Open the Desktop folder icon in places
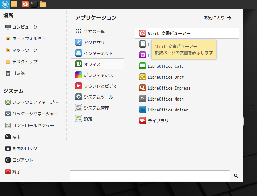The image size is (257, 196). click(8, 62)
